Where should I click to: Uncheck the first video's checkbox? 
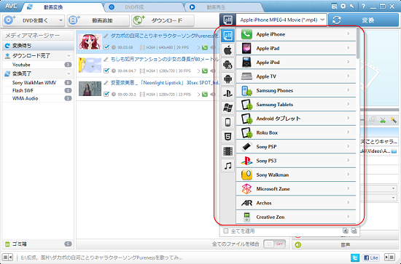coord(106,47)
